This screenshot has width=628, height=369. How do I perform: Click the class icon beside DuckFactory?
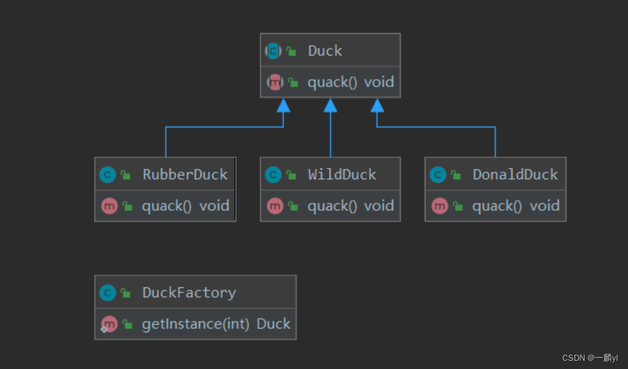pos(108,292)
